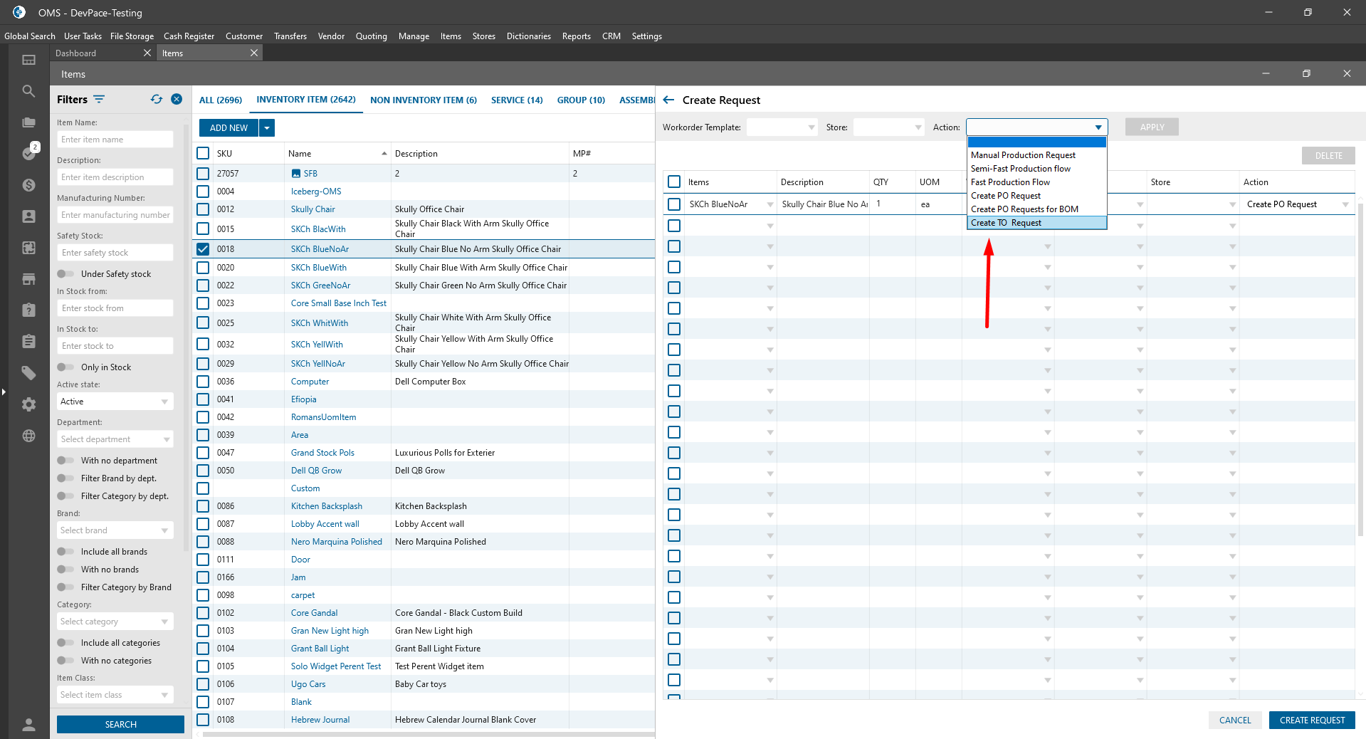Open the globe icon in sidebar

pyautogui.click(x=28, y=436)
